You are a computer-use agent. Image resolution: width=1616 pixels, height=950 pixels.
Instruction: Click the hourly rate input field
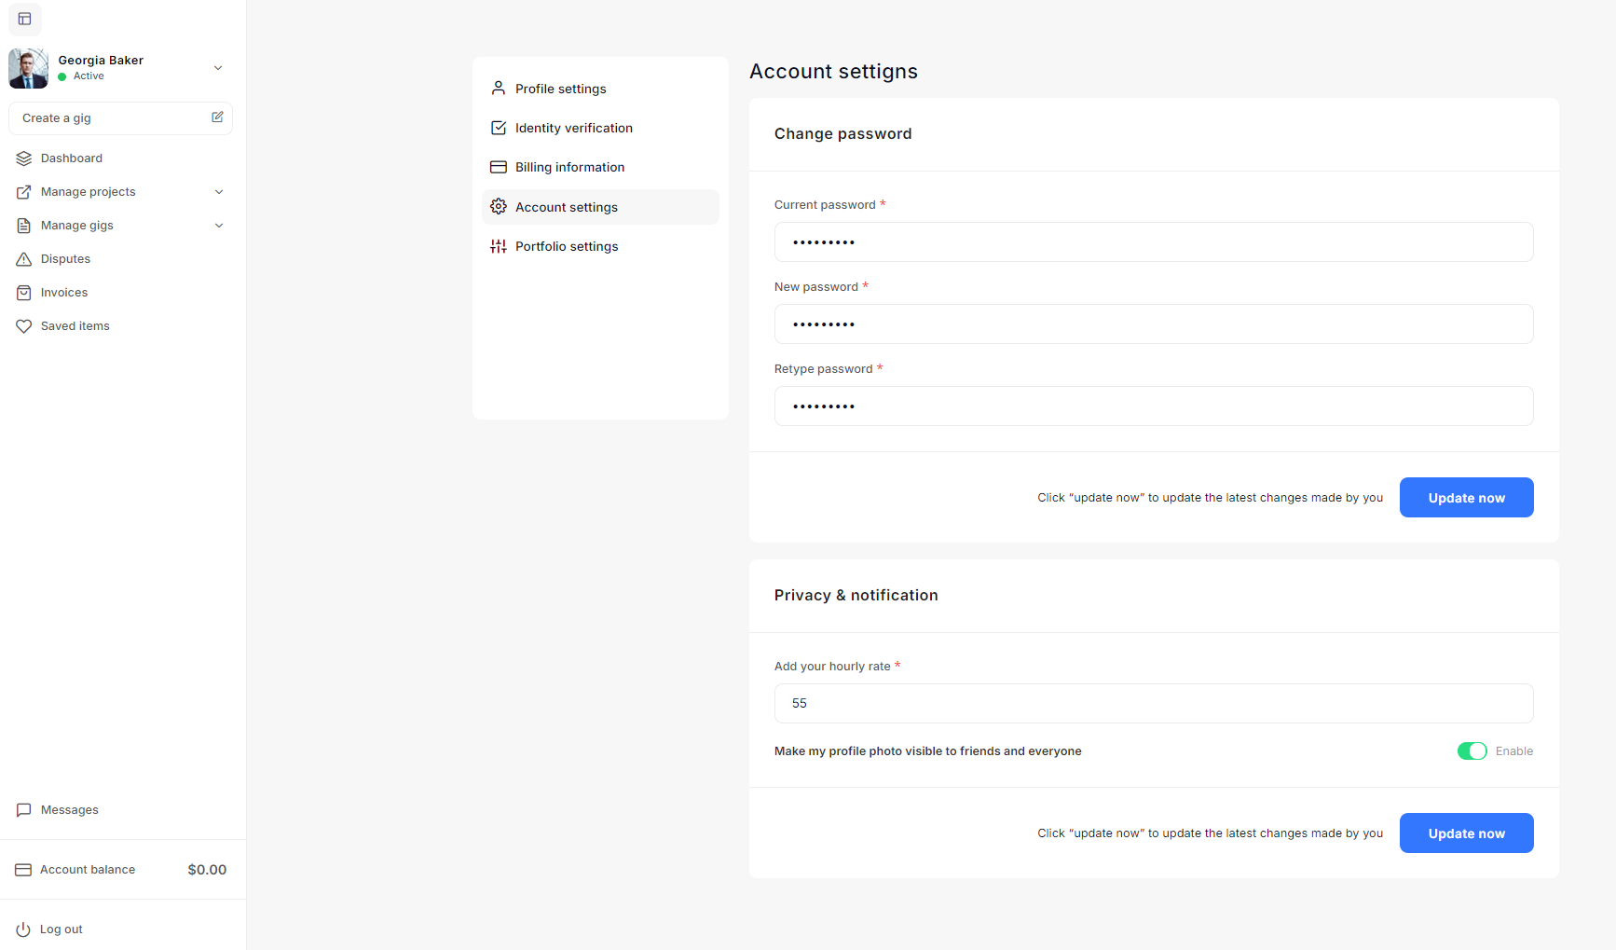click(1153, 704)
